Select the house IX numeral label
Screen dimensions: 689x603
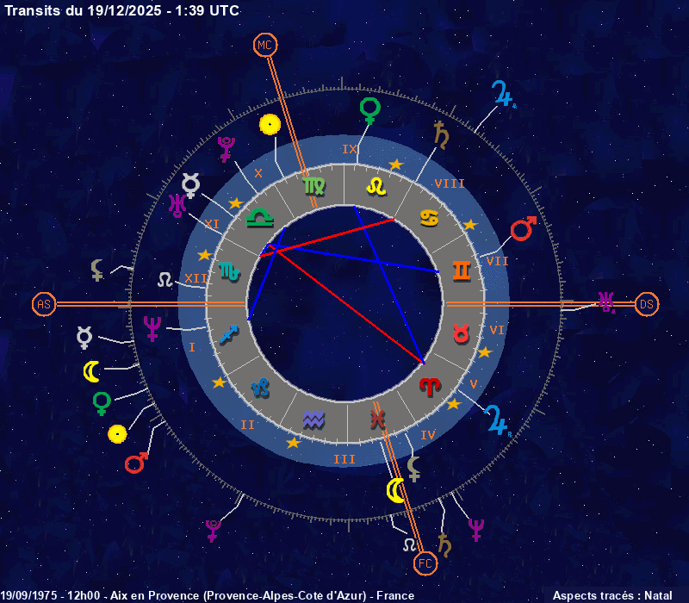pyautogui.click(x=349, y=149)
